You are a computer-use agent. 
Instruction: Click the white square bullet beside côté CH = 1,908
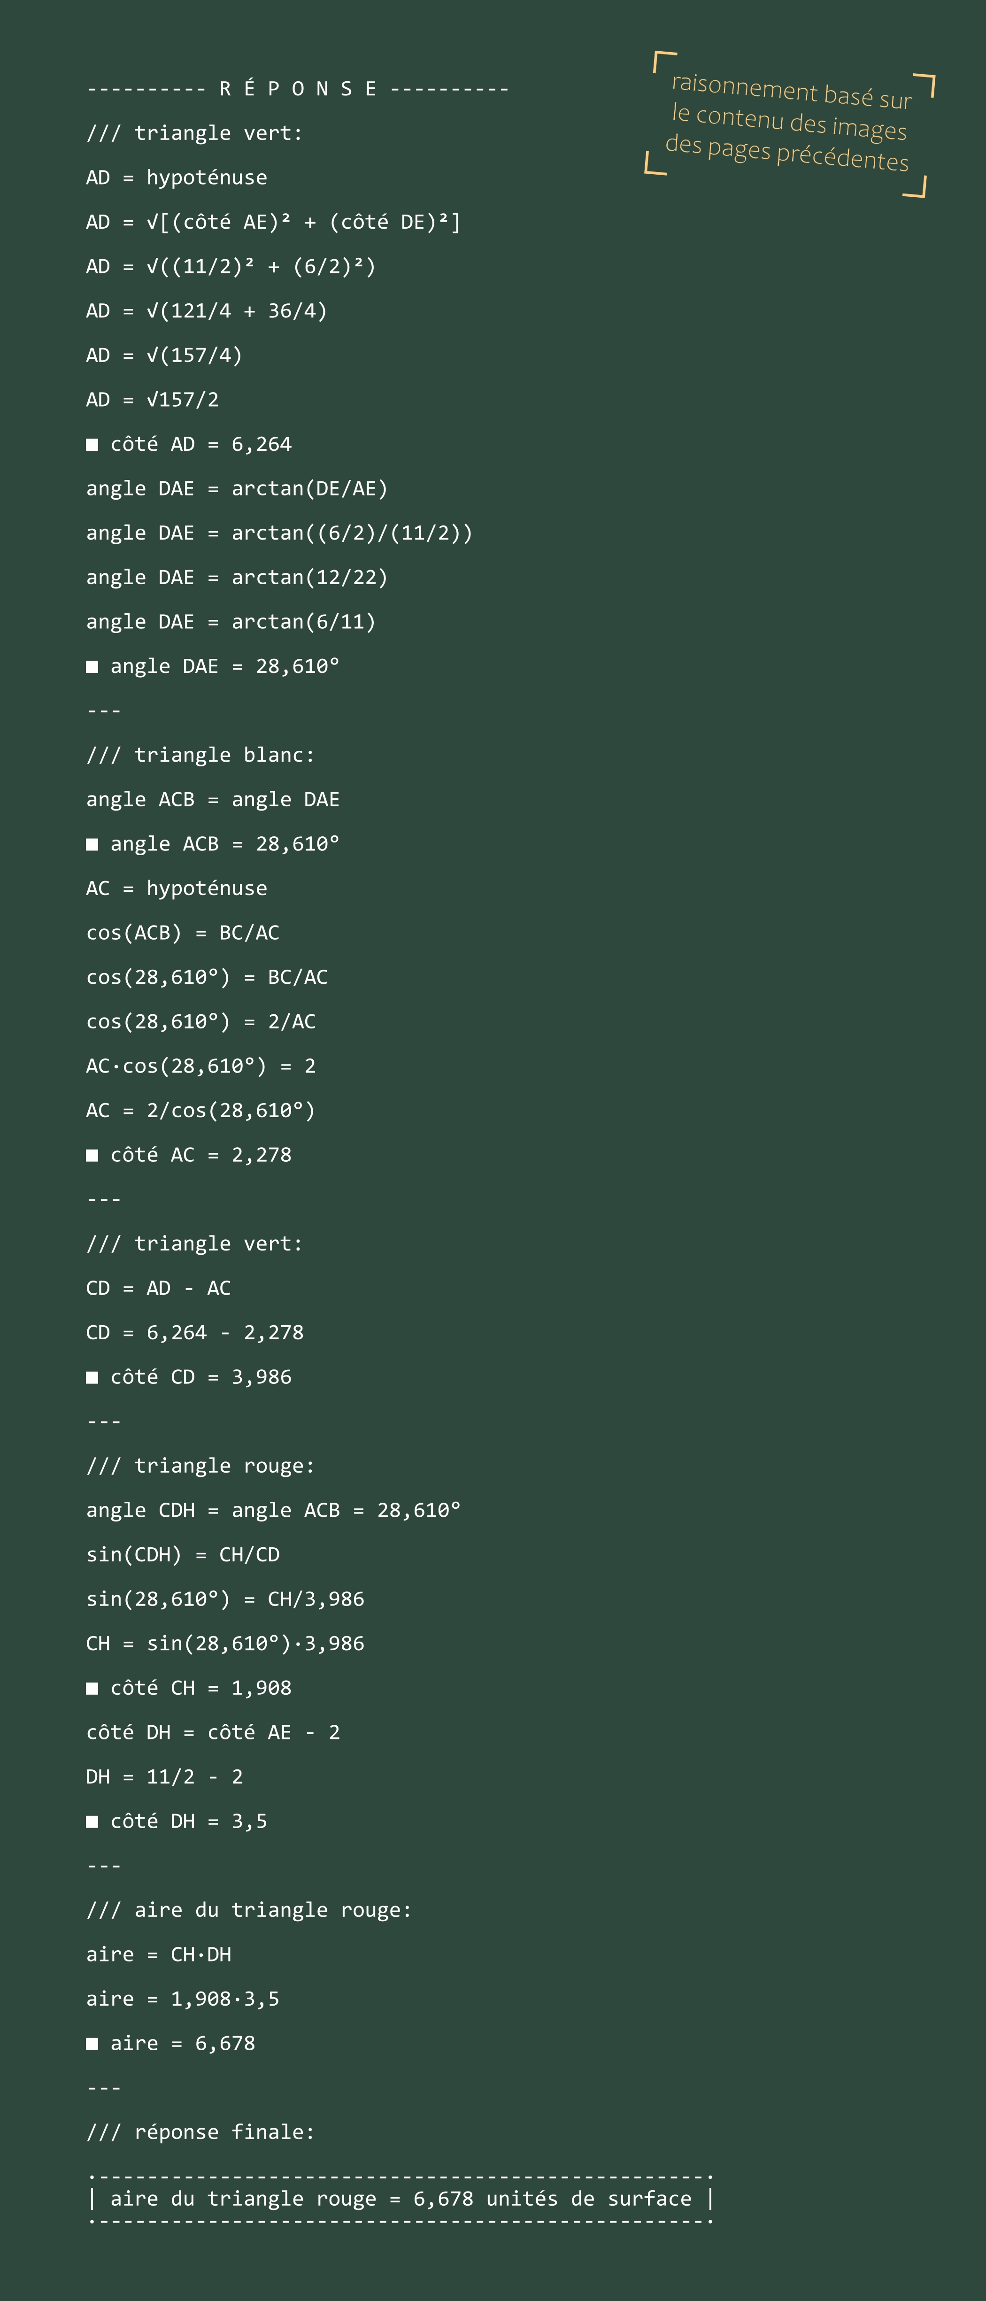click(x=92, y=1689)
